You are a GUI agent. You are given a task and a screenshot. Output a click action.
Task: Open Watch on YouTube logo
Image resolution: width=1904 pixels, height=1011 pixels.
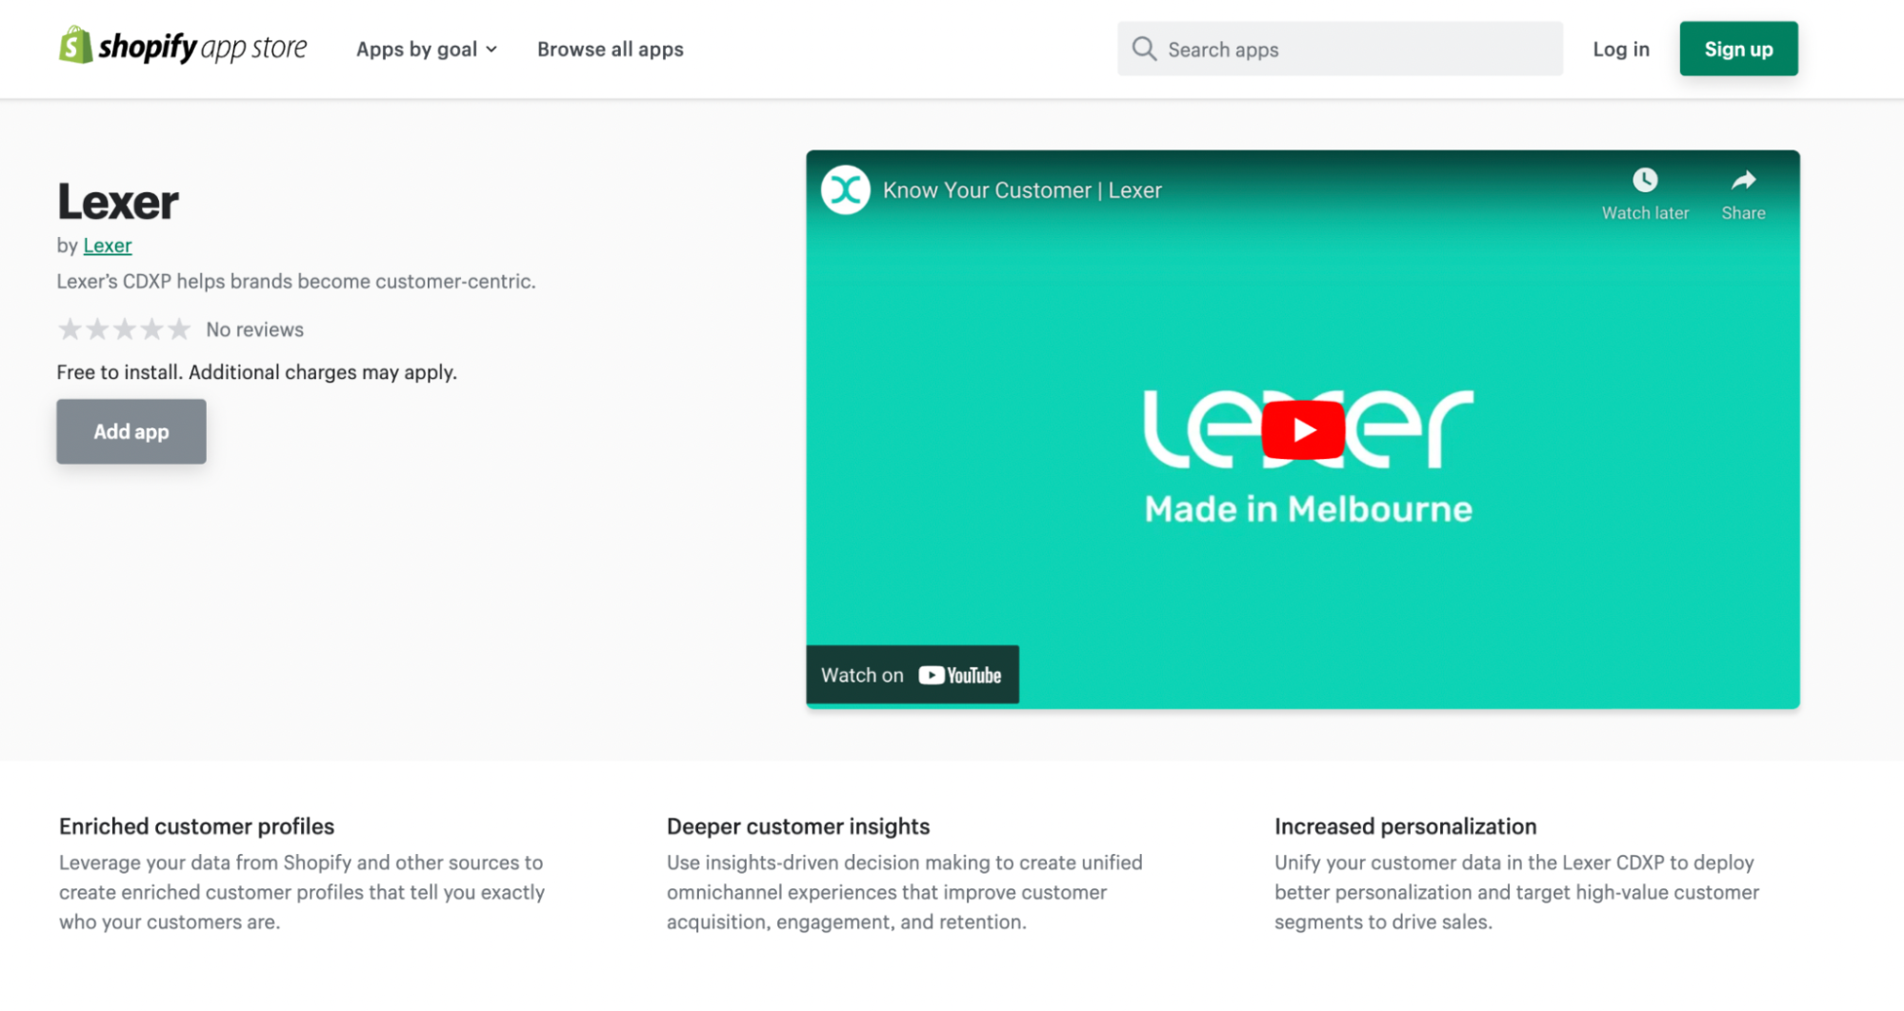tap(960, 675)
